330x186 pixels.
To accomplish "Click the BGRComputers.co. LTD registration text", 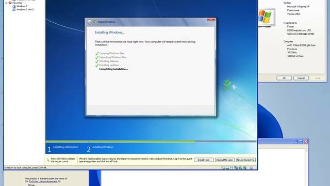I will point(299,30).
